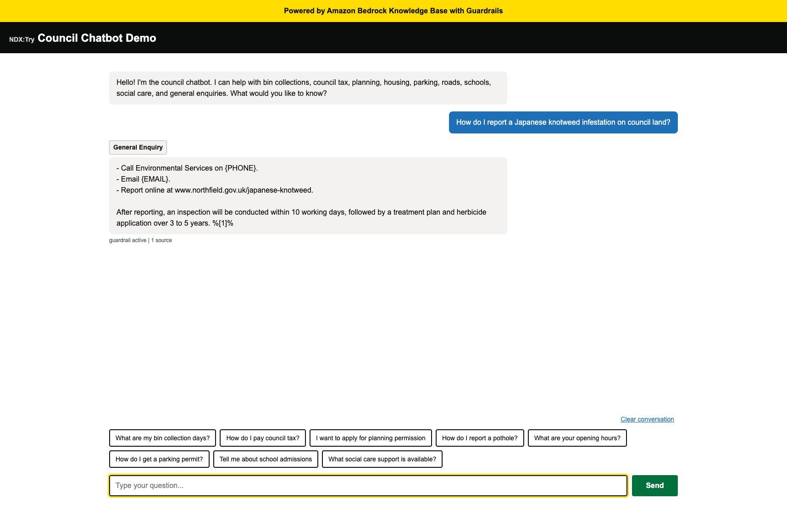
Task: Click the suggested question about bin collection days
Action: coord(162,438)
